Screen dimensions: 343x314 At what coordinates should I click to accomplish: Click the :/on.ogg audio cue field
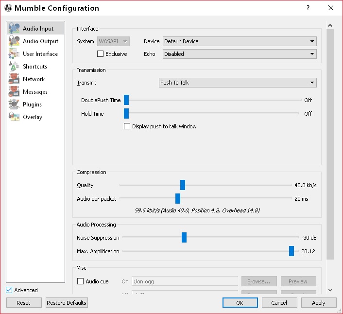[185, 281]
